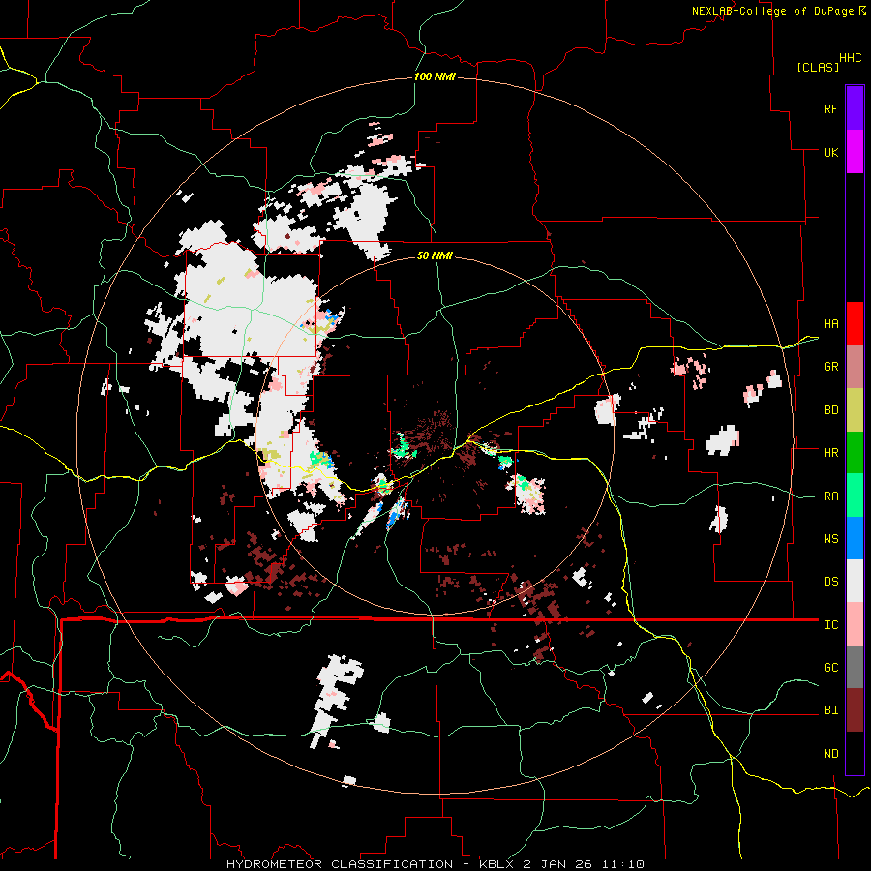Click the WS blue legend swatch
Image resolution: width=871 pixels, height=871 pixels.
tap(855, 538)
